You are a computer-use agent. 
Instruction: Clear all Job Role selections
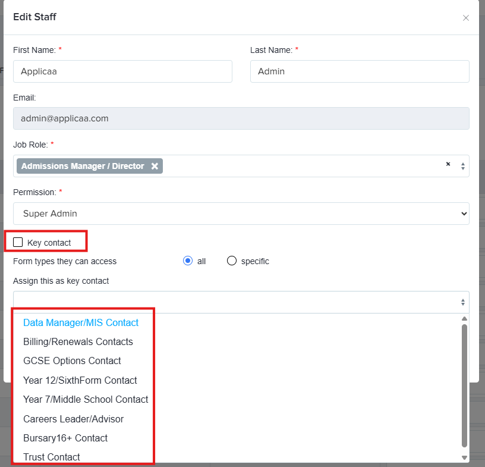click(448, 164)
